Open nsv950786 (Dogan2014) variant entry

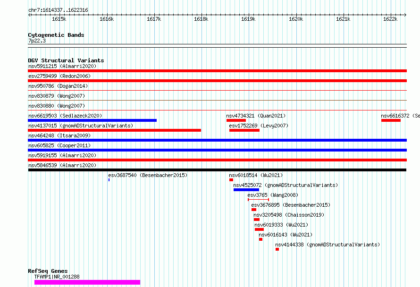(x=58, y=86)
